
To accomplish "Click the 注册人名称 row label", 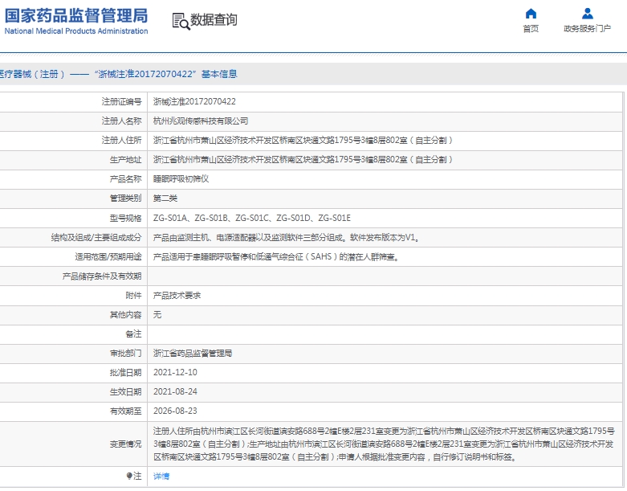I will pos(121,121).
